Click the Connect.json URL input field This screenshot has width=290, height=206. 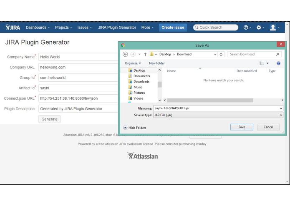tap(78, 98)
